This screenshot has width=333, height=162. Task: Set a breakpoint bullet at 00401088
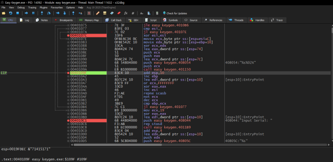click(x=68, y=46)
